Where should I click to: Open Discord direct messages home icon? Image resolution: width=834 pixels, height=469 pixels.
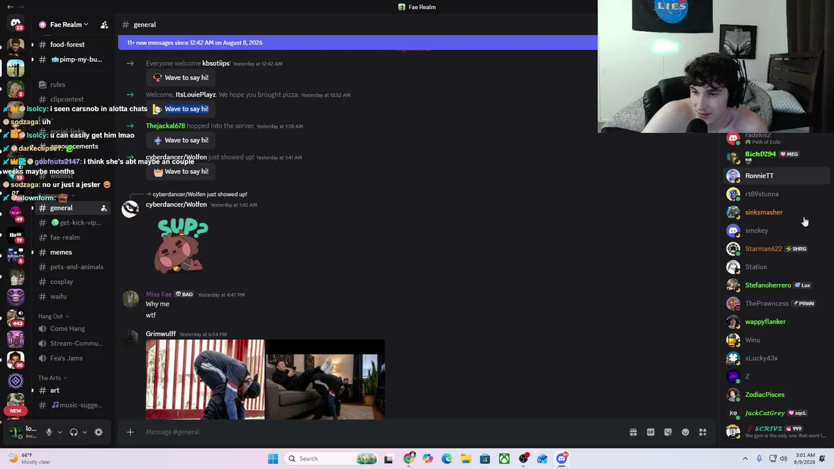(16, 23)
